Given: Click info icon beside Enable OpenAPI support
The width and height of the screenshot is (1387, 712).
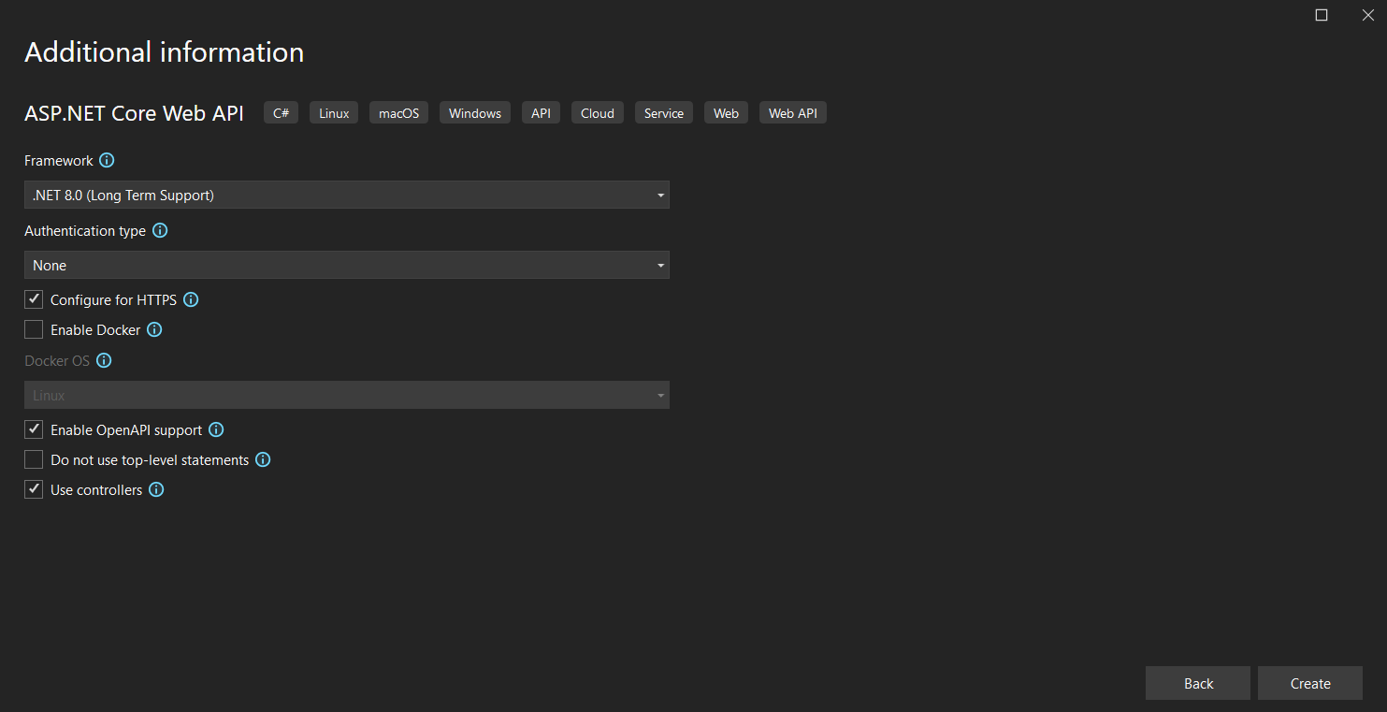Looking at the screenshot, I should 216,430.
